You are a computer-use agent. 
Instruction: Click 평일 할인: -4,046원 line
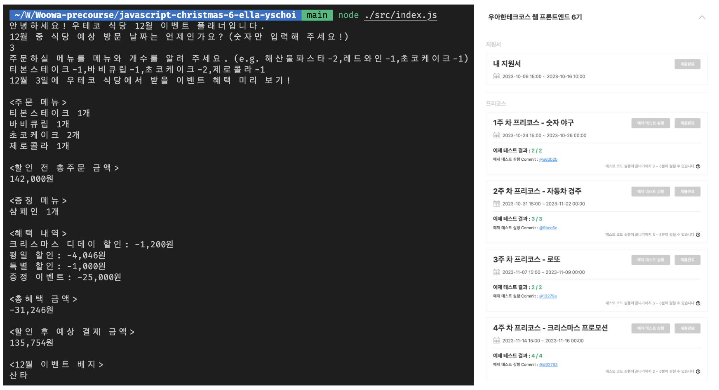click(57, 256)
